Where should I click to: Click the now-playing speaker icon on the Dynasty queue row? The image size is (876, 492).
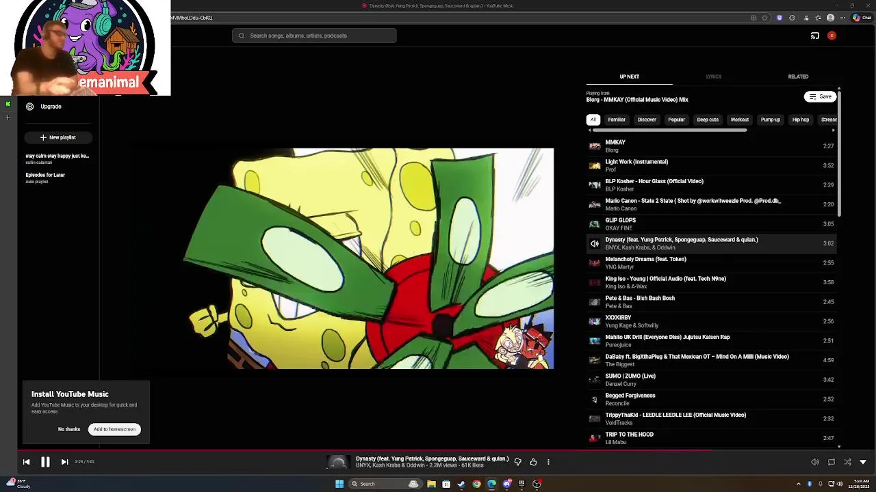pos(595,243)
